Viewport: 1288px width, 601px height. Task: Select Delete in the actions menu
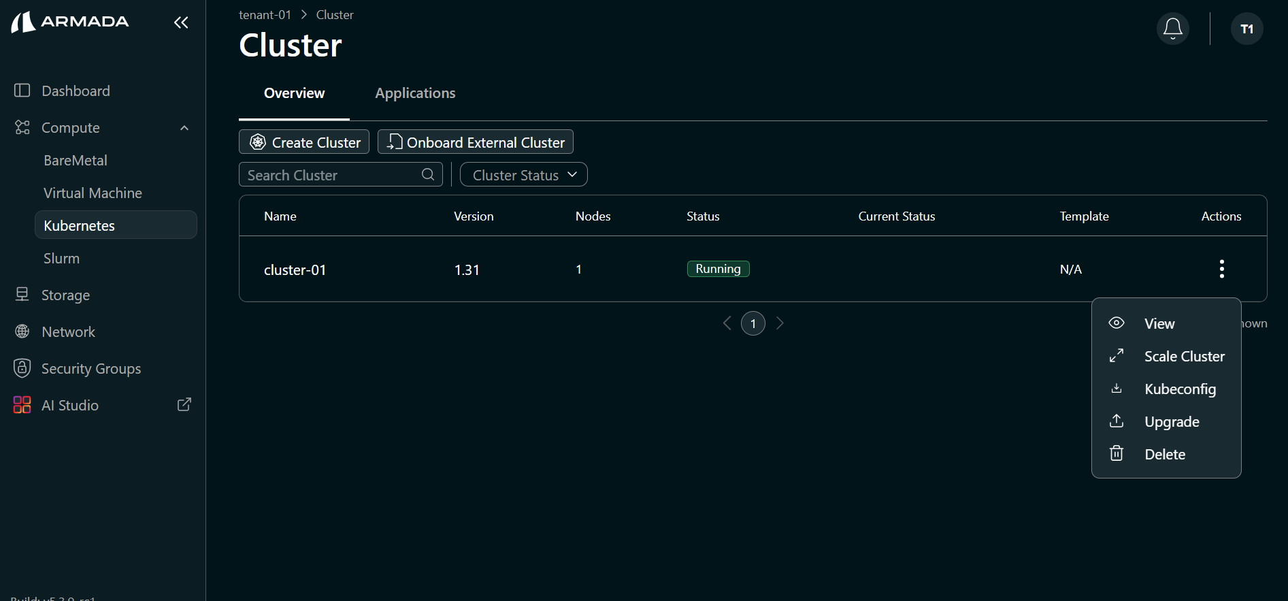pyautogui.click(x=1166, y=454)
